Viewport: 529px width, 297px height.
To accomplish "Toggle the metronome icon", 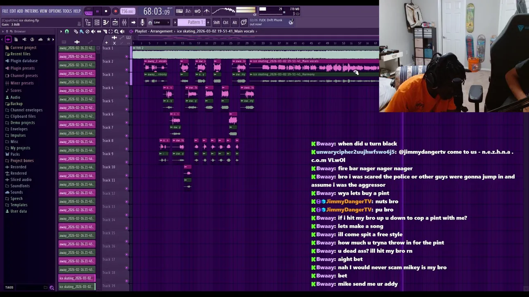I will coord(207,11).
